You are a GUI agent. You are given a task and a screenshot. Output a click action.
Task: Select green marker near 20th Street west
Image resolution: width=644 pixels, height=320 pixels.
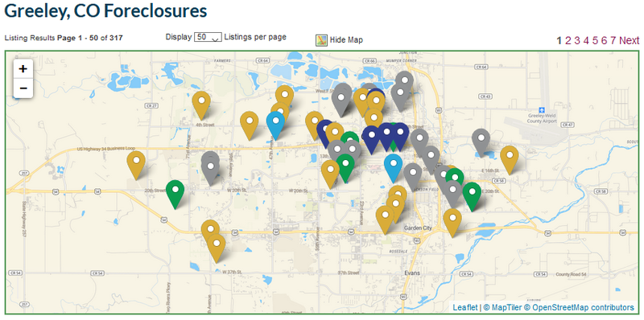click(175, 195)
